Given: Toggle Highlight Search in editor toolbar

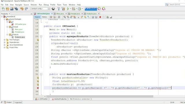Looking at the screenshot, I should point(75,17).
